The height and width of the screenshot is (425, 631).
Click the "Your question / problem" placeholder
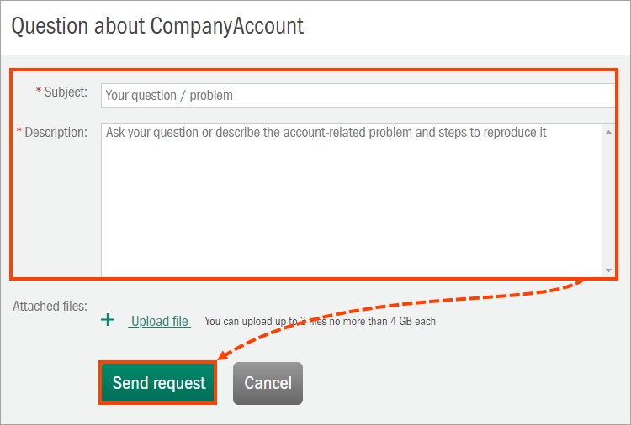click(169, 95)
